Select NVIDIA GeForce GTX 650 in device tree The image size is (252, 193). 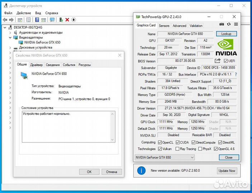click(42, 43)
